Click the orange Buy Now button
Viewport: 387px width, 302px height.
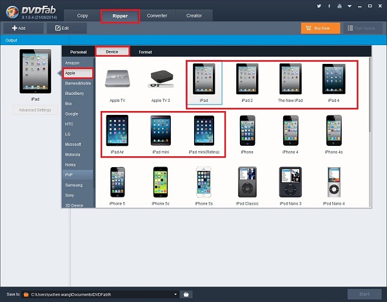[321, 28]
